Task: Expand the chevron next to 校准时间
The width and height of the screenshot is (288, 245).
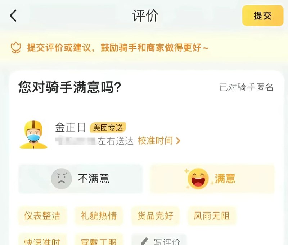Action: point(178,141)
